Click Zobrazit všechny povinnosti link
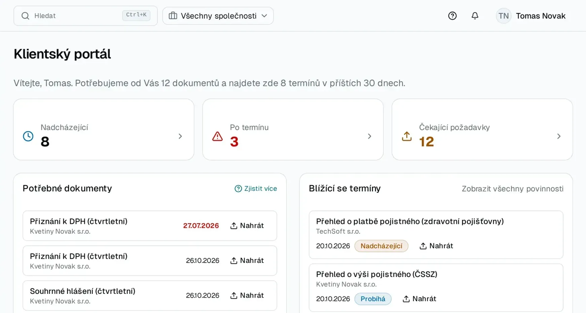 pos(513,189)
